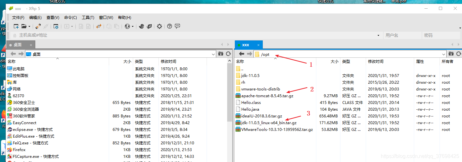Screen dimensions: 462x162
Task: Click the feedback speech bubble icon
Action: pyautogui.click(x=177, y=26)
